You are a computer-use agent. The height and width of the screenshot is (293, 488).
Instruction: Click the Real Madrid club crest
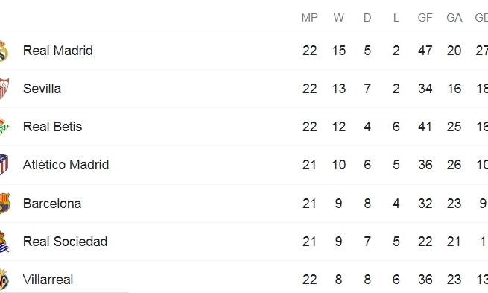click(x=4, y=51)
